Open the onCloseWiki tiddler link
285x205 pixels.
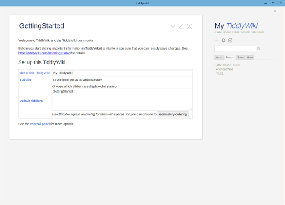(224, 69)
